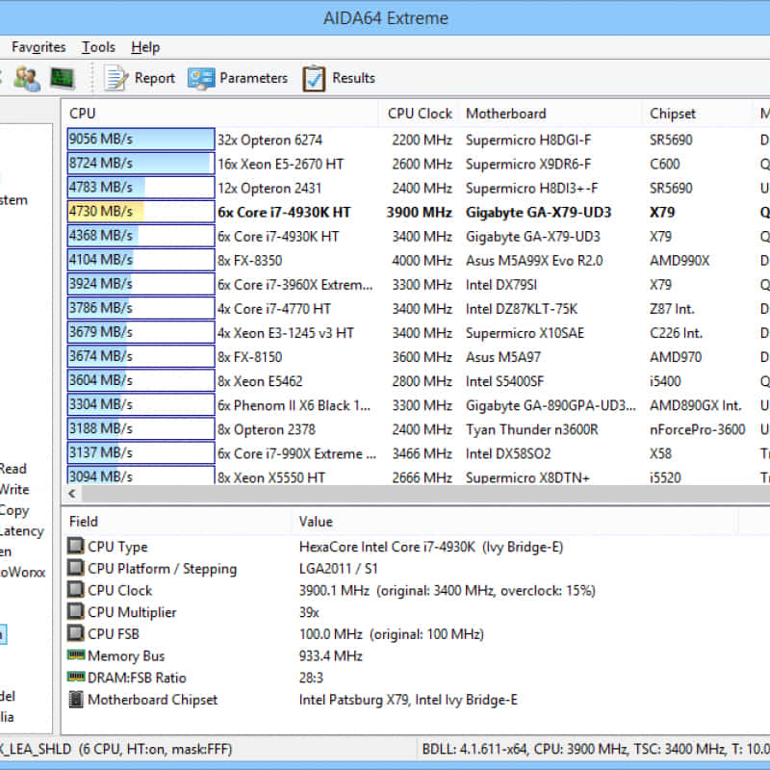Click the 3466 MHz CPU clock cell
The image size is (770, 770).
(x=422, y=453)
